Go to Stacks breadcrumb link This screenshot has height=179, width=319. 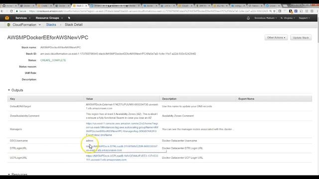click(51, 25)
